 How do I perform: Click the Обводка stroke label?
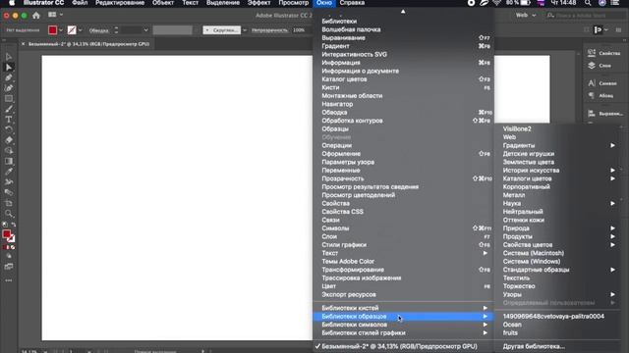pos(98,30)
